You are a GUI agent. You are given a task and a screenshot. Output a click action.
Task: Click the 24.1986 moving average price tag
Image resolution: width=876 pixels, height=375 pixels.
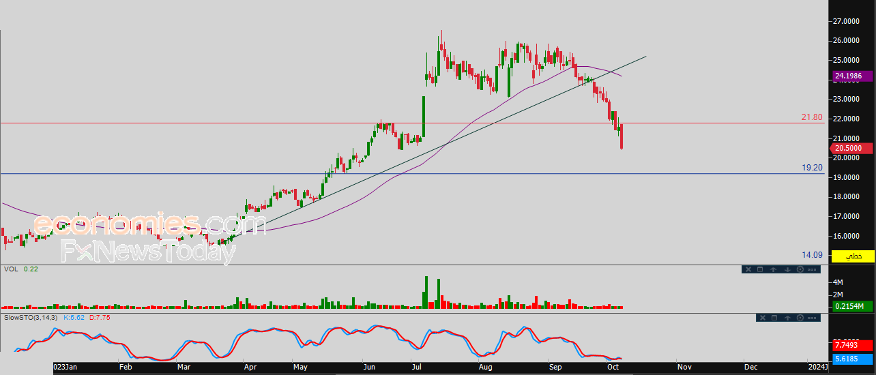(850, 76)
